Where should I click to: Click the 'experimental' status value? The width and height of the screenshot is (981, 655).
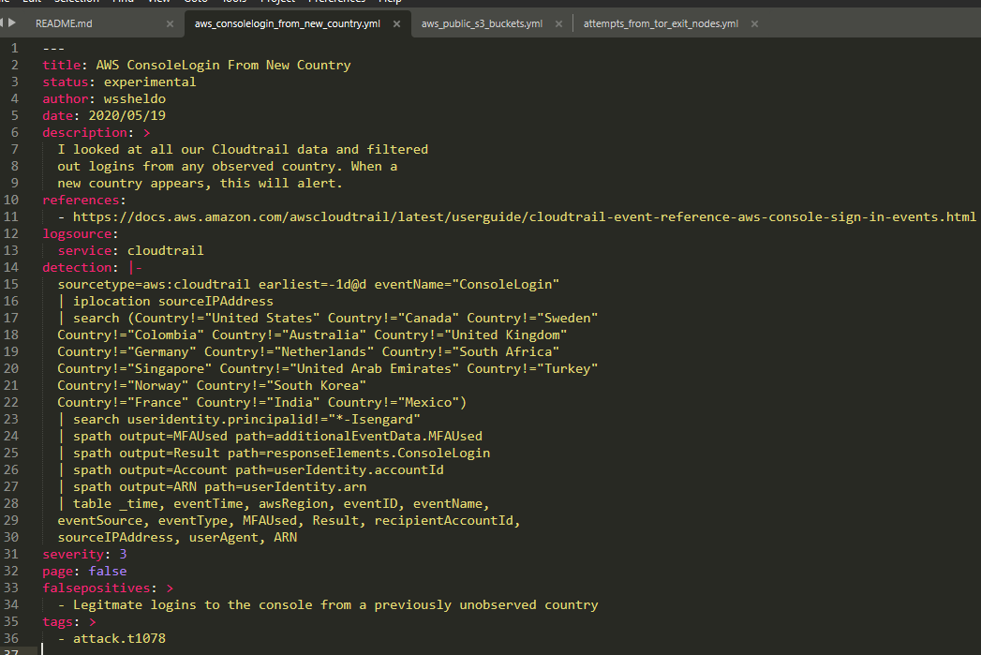coord(150,82)
